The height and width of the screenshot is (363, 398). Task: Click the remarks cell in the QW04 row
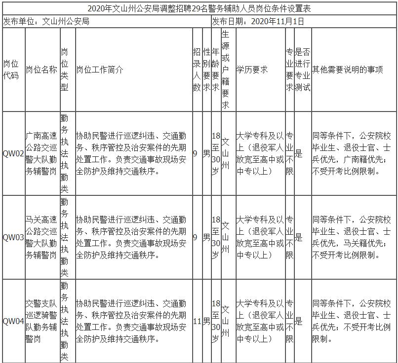point(354,321)
